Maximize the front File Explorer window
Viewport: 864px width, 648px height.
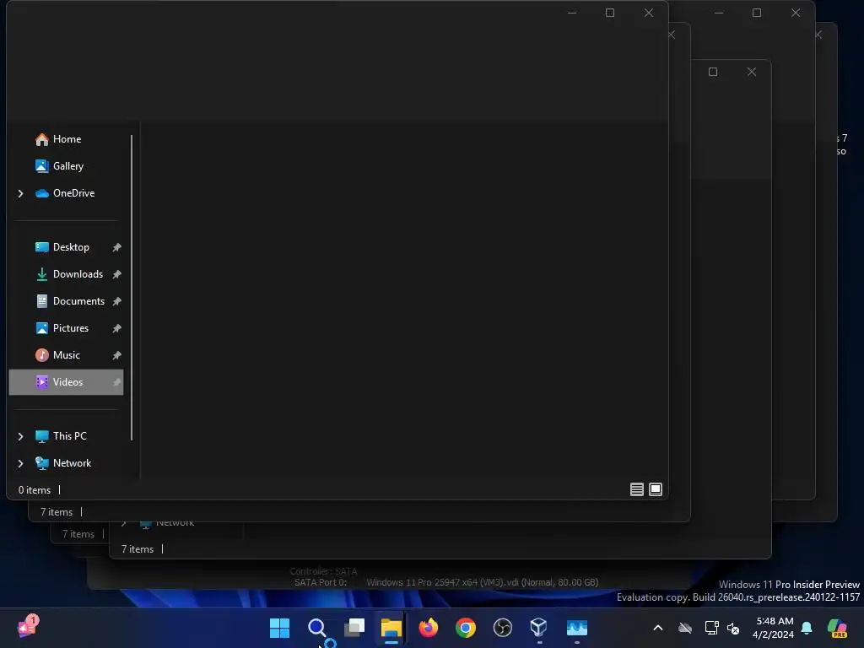pos(610,13)
